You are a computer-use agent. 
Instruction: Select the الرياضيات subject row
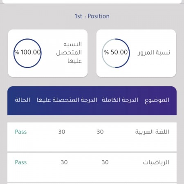pyautogui.click(x=92, y=167)
